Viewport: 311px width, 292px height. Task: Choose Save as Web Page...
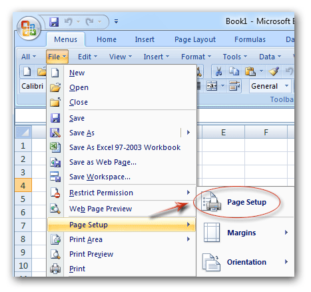tap(121, 162)
